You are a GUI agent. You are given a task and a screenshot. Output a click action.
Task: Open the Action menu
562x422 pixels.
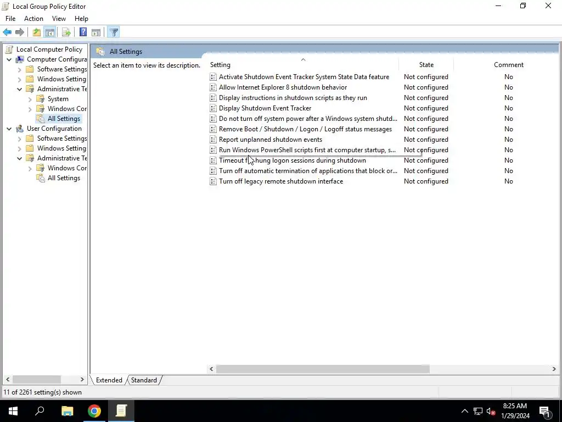[33, 19]
